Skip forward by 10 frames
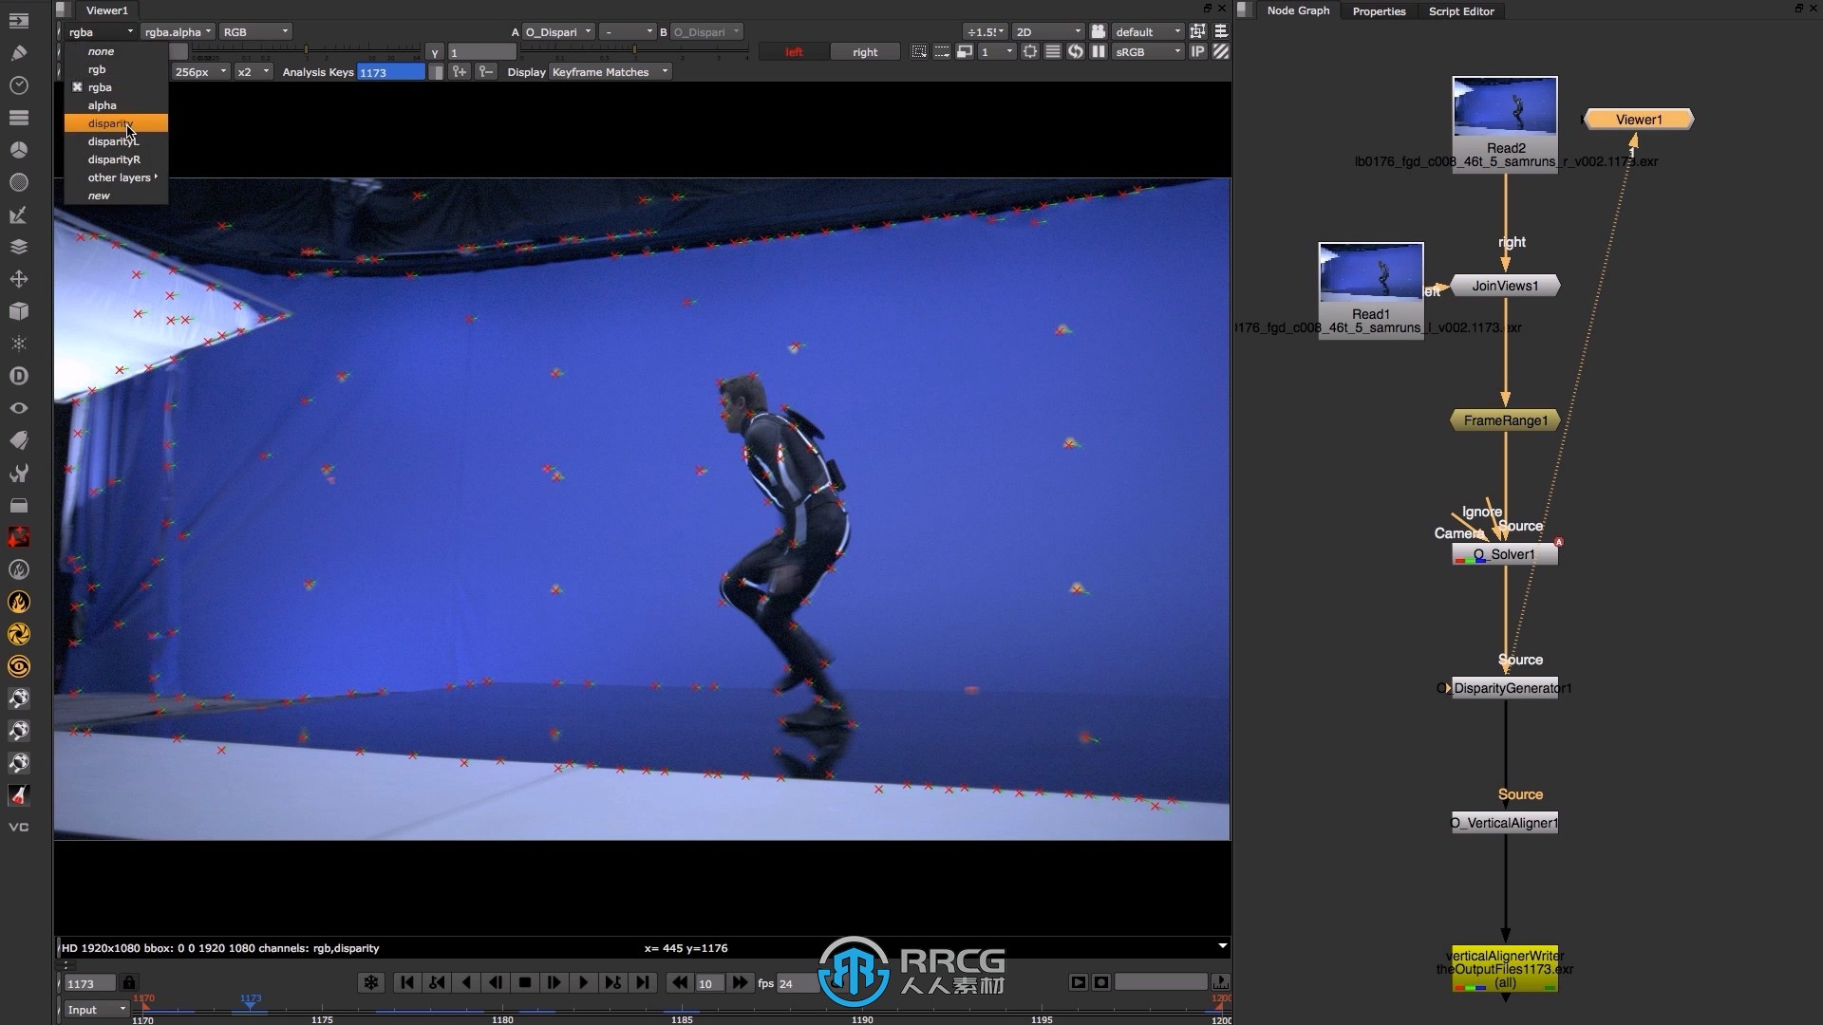Screen dimensions: 1823x1025 tap(740, 982)
